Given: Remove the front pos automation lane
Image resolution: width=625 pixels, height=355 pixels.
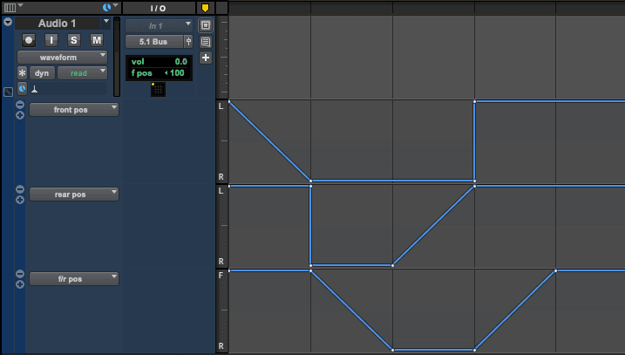Looking at the screenshot, I should point(20,105).
